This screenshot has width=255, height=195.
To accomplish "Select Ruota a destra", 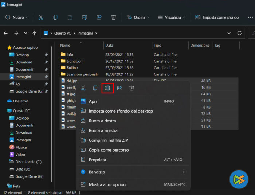I will [x=102, y=121].
